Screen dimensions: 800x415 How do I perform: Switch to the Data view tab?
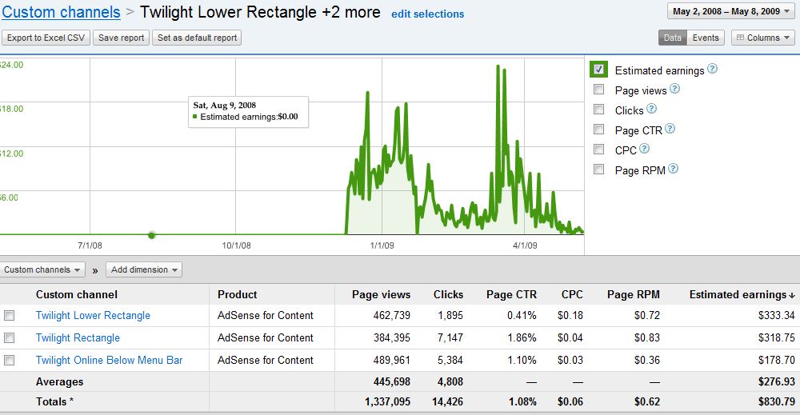(673, 38)
